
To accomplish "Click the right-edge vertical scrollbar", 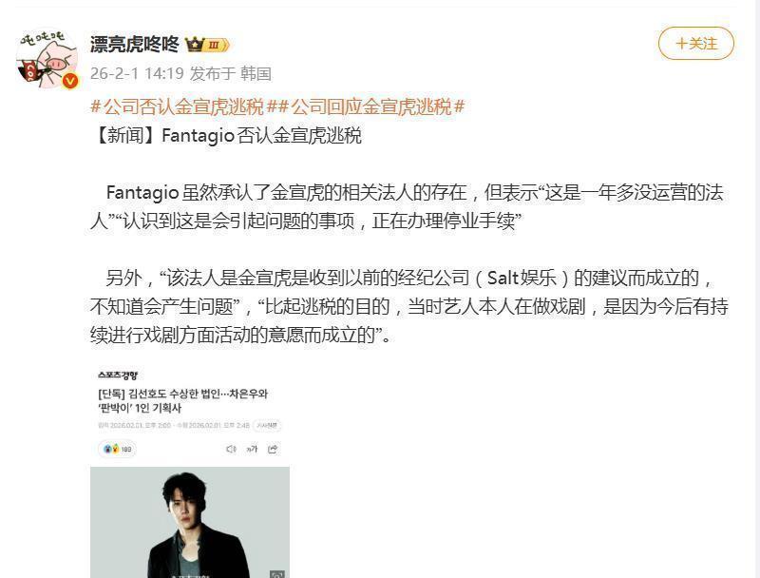I will pos(755,289).
